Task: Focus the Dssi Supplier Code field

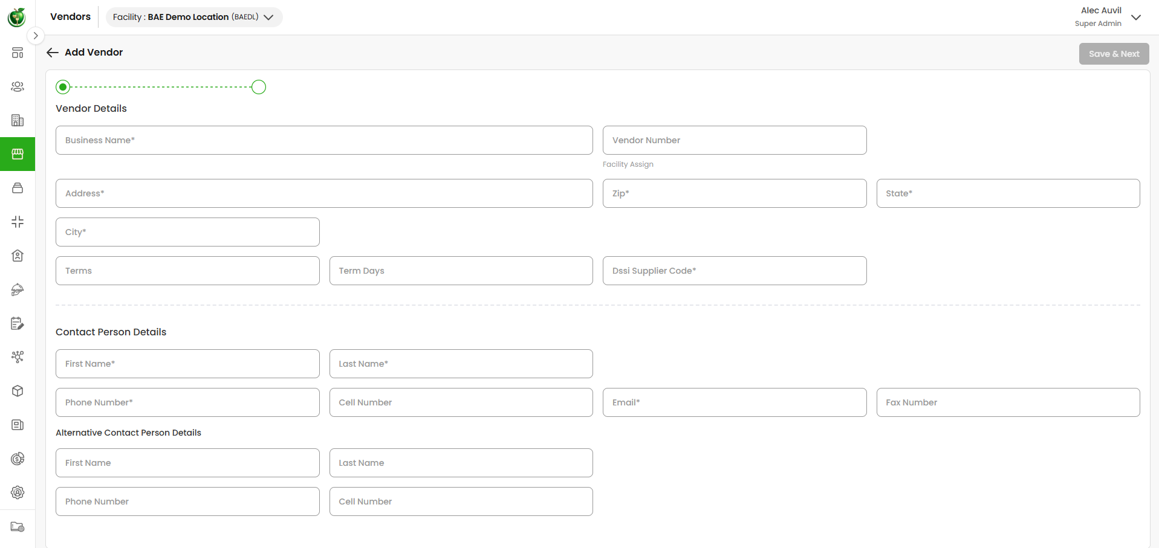Action: tap(734, 271)
